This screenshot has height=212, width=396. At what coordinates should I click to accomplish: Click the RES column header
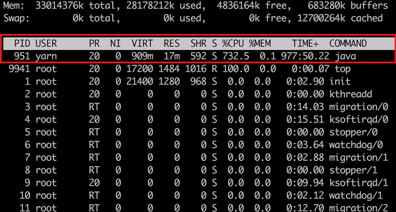coord(171,43)
